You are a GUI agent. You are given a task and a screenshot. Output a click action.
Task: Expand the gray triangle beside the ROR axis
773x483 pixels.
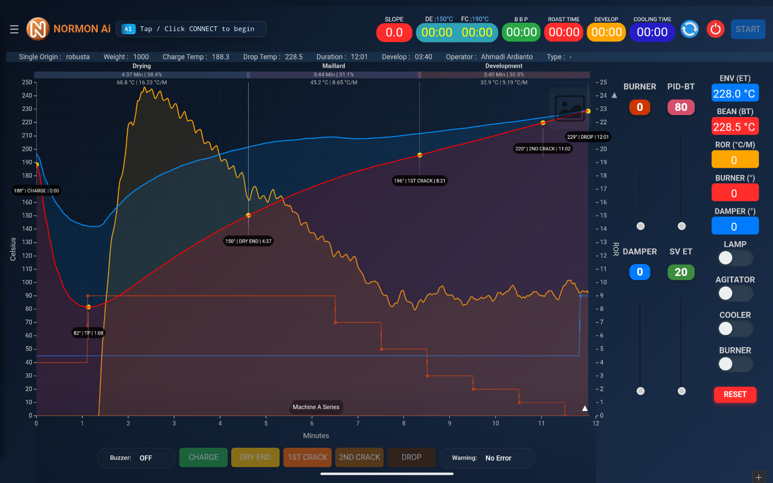coord(614,96)
